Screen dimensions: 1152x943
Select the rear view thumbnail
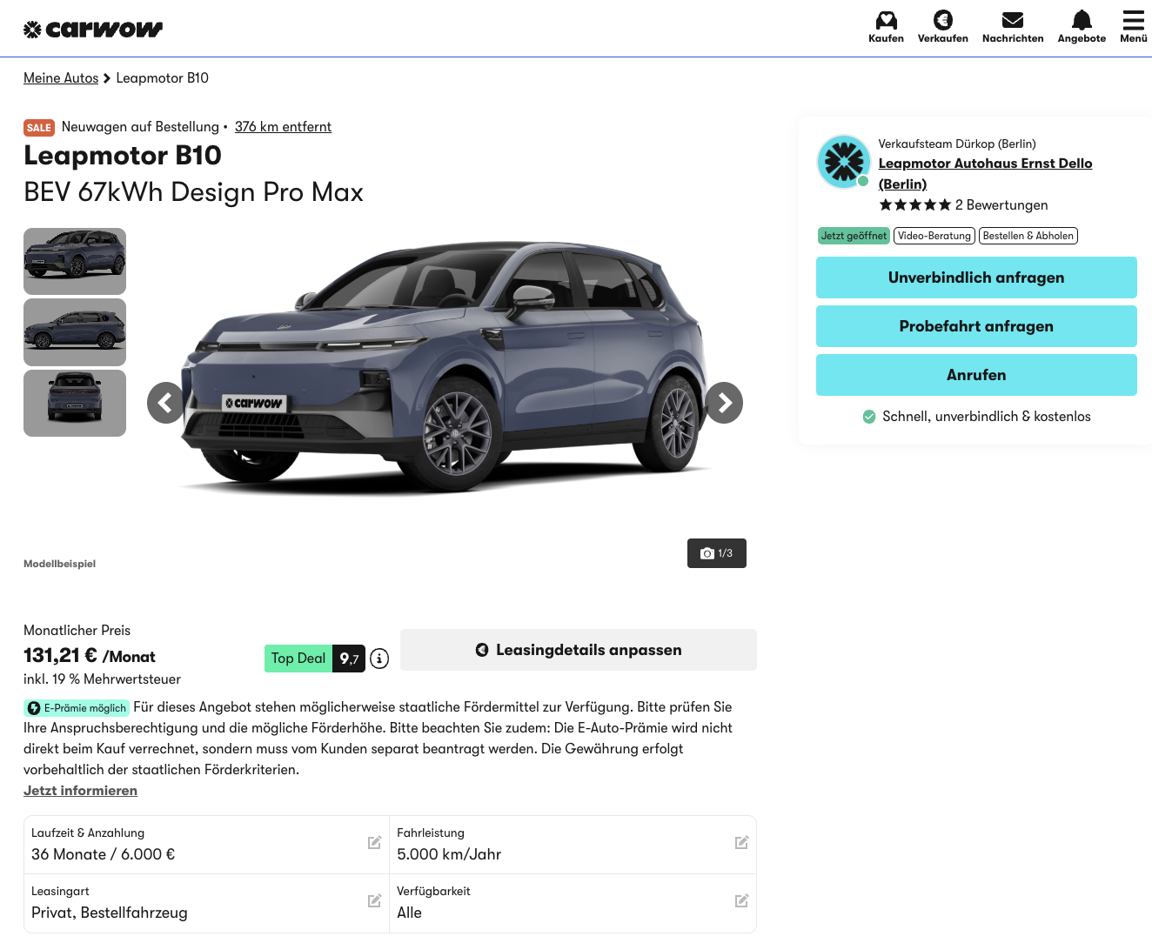coord(75,403)
